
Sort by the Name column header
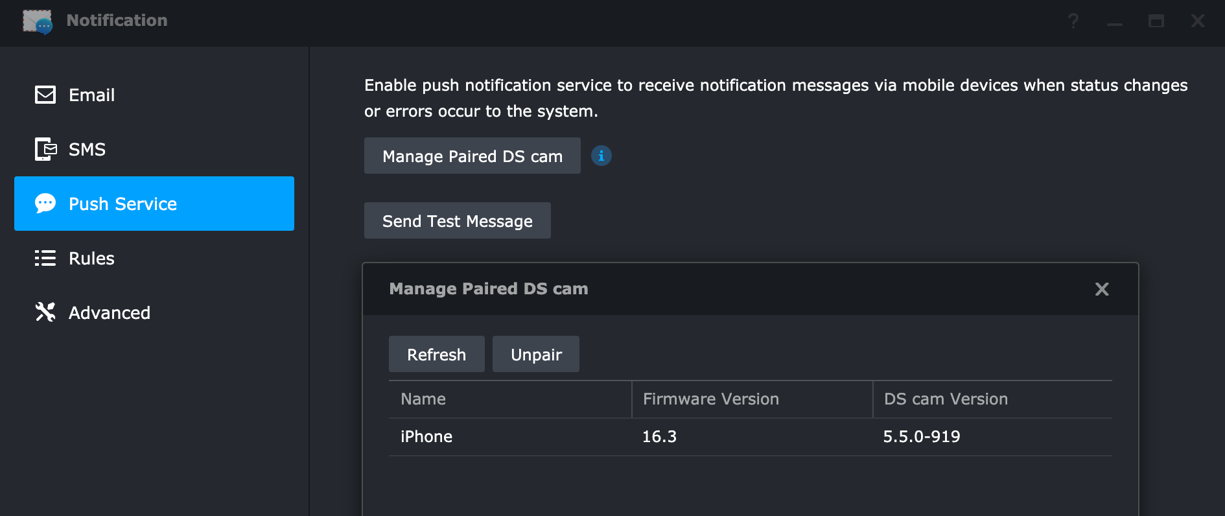pyautogui.click(x=510, y=399)
